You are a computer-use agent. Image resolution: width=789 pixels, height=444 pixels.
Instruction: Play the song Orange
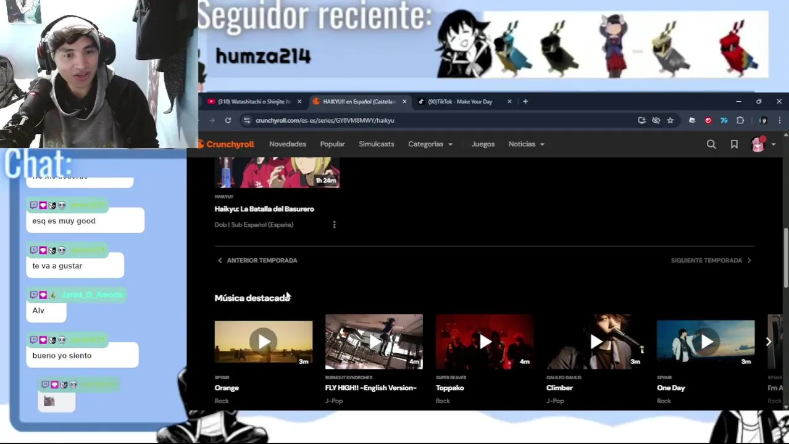click(x=264, y=342)
